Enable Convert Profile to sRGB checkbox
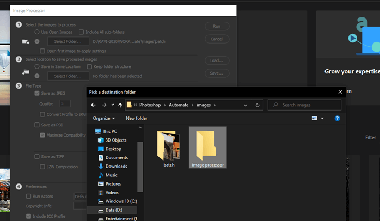 tap(42, 114)
